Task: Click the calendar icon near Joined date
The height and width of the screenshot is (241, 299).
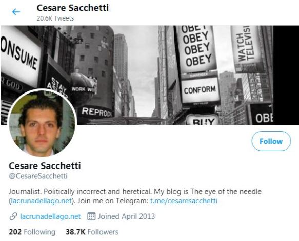Action: pos(91,216)
